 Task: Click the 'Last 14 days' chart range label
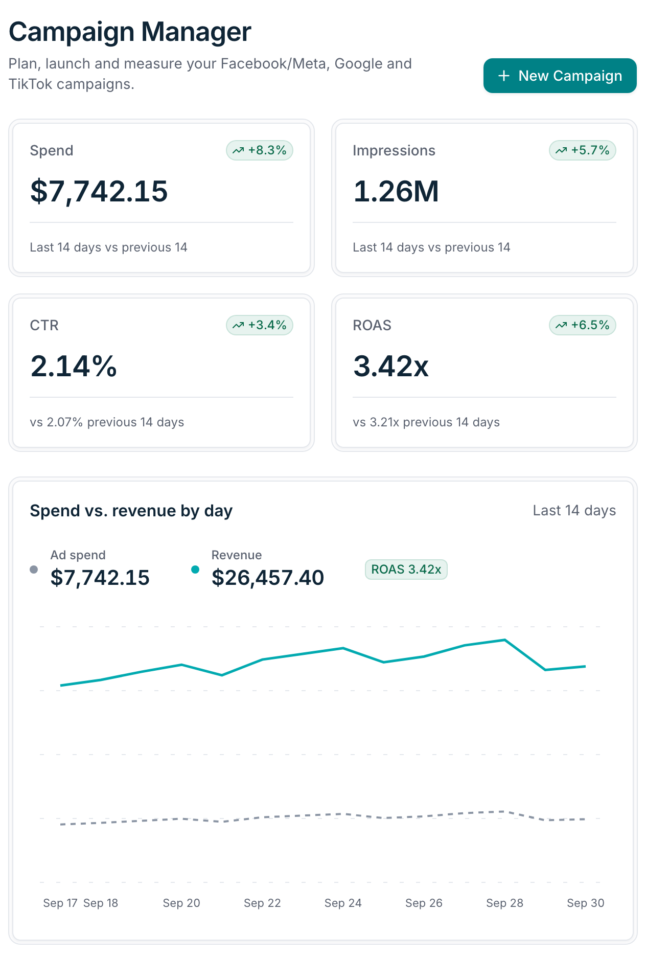(574, 511)
